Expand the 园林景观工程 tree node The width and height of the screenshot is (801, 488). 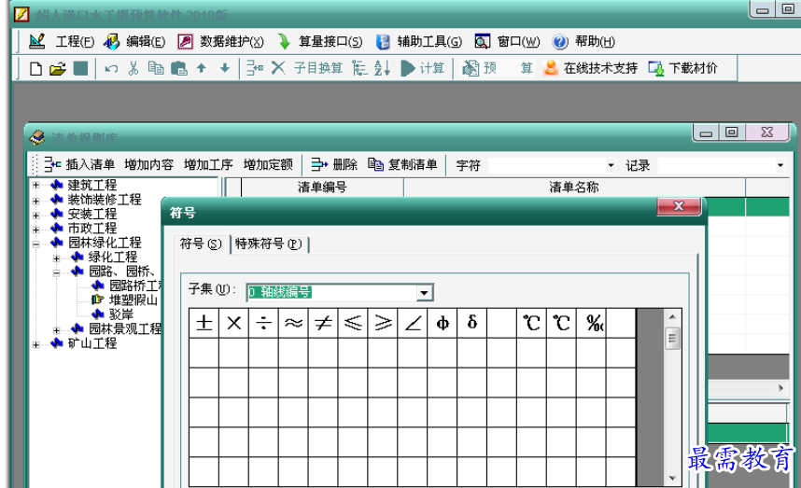(57, 330)
